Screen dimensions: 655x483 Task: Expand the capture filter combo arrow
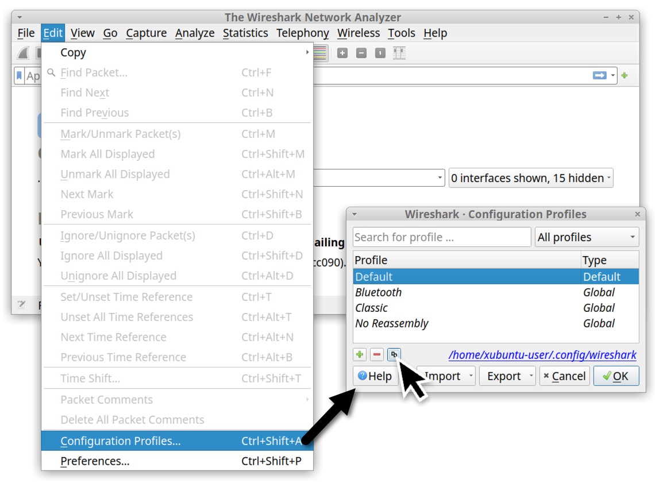(440, 178)
